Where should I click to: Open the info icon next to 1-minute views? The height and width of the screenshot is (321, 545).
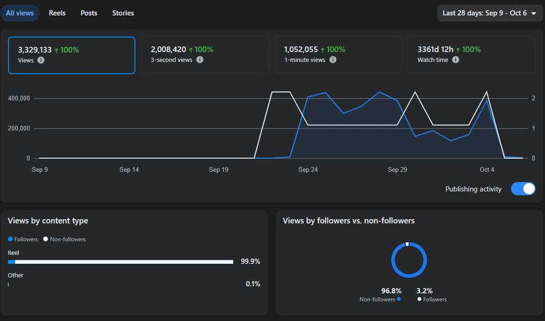333,60
